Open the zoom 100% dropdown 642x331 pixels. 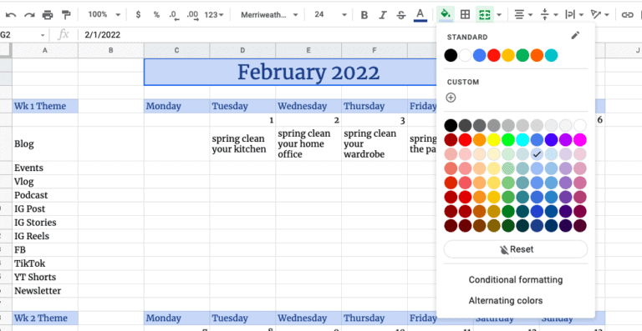click(x=104, y=15)
